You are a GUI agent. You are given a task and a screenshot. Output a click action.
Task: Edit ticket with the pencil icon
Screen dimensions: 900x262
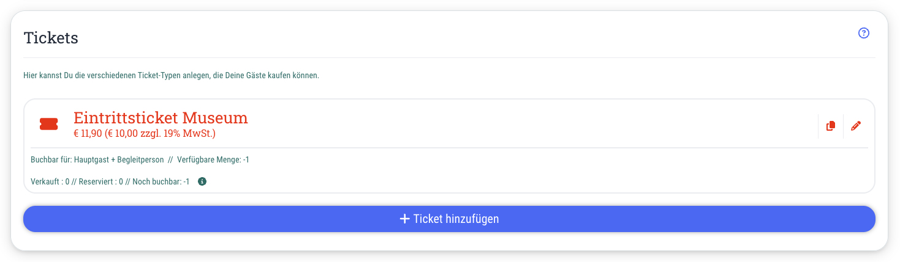pyautogui.click(x=856, y=126)
